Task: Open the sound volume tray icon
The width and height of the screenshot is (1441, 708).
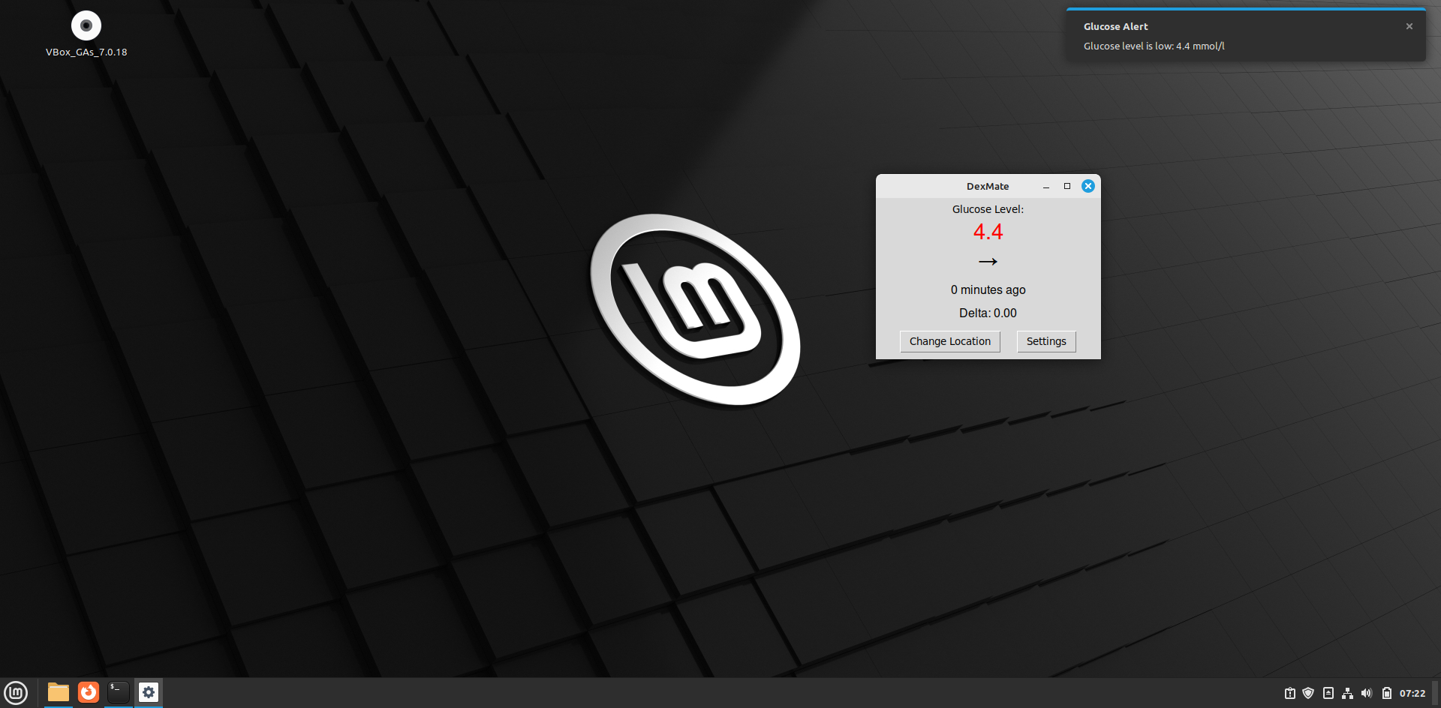Action: point(1367,693)
